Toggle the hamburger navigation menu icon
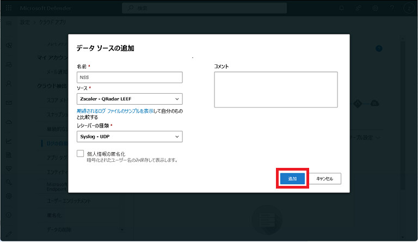 9,23
